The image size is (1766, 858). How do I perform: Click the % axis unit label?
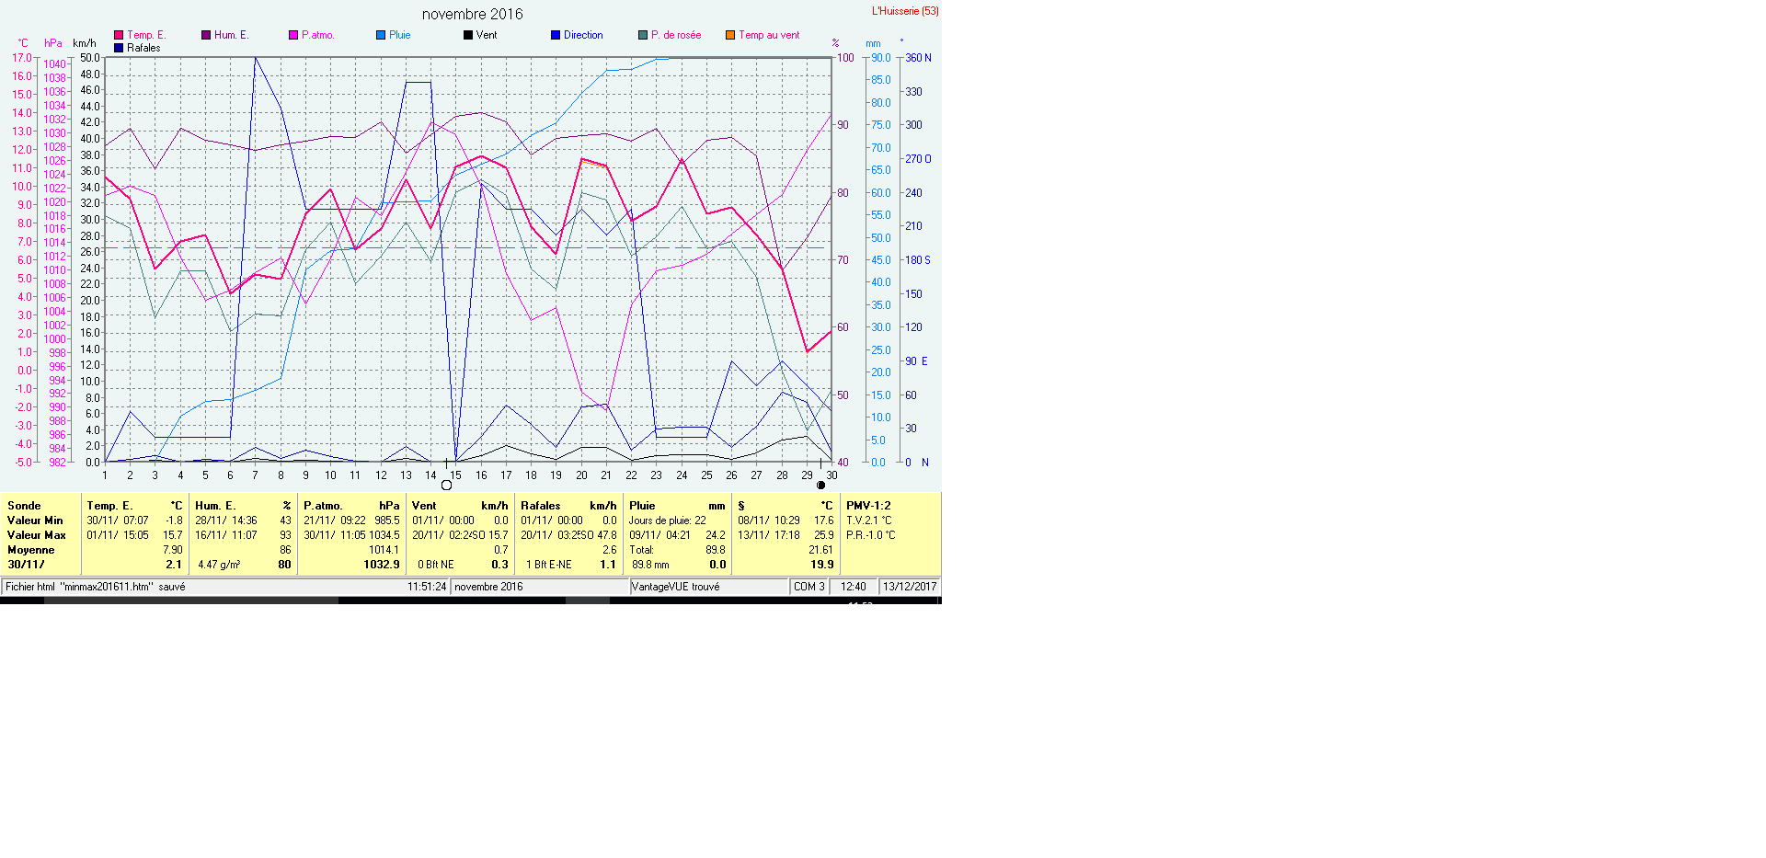(835, 43)
